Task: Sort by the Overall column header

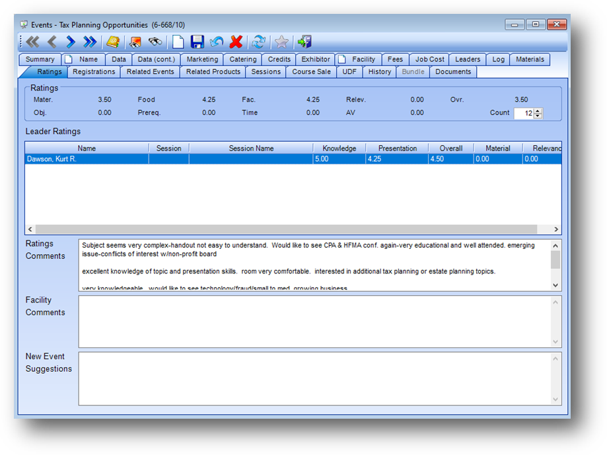Action: (x=451, y=148)
